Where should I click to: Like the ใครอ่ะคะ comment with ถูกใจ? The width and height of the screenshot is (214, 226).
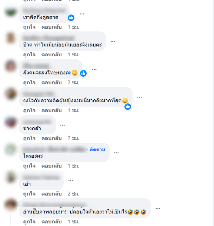pyautogui.click(x=29, y=166)
